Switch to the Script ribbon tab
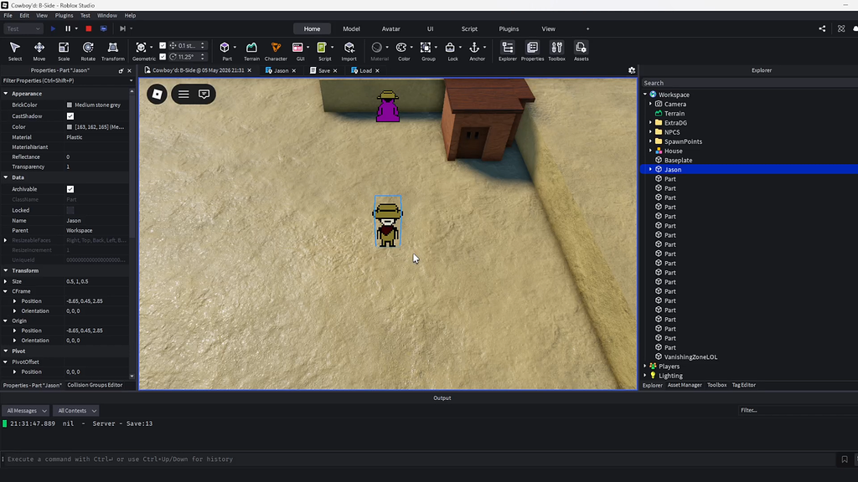Screen dimensions: 858x482 469,29
